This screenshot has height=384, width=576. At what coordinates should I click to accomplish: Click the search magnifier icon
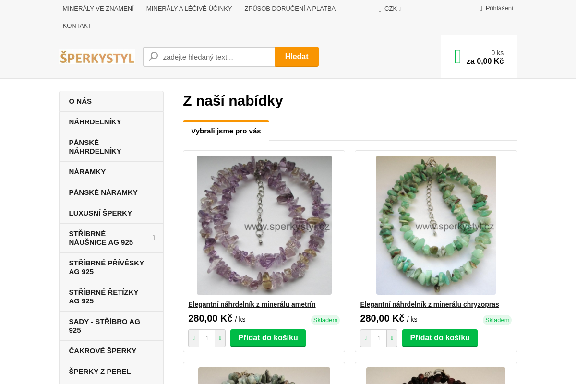[154, 57]
